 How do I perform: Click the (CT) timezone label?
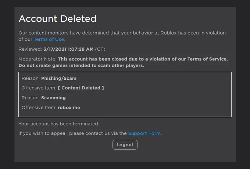(100, 49)
